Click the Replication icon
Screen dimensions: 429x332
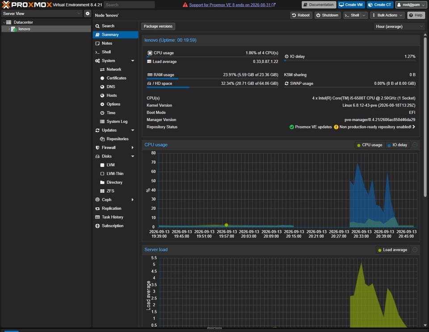click(x=97, y=208)
